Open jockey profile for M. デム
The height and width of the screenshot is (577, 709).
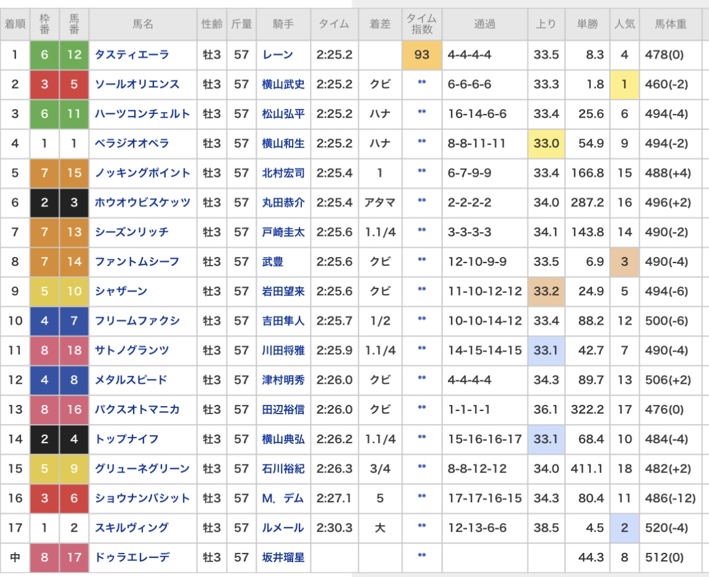(283, 498)
